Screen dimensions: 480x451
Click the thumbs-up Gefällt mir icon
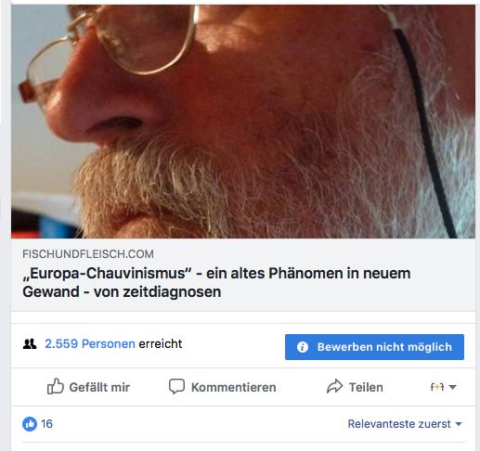point(56,386)
